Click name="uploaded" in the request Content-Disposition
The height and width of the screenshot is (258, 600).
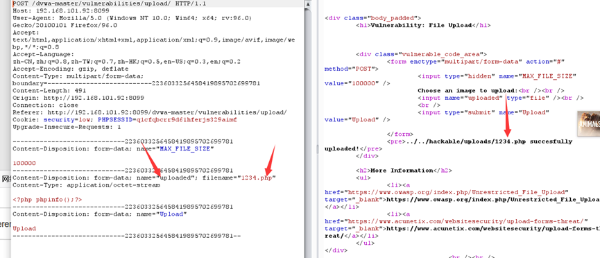coord(166,178)
